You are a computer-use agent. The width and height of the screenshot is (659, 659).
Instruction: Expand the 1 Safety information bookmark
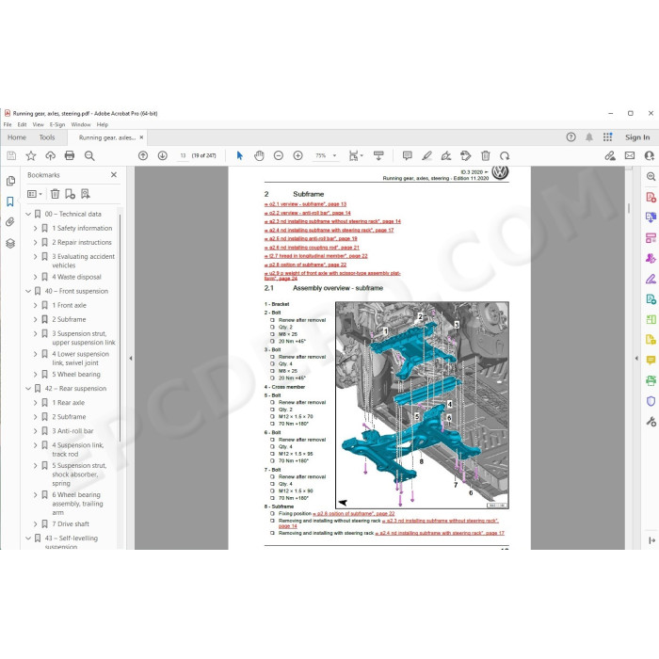point(36,228)
